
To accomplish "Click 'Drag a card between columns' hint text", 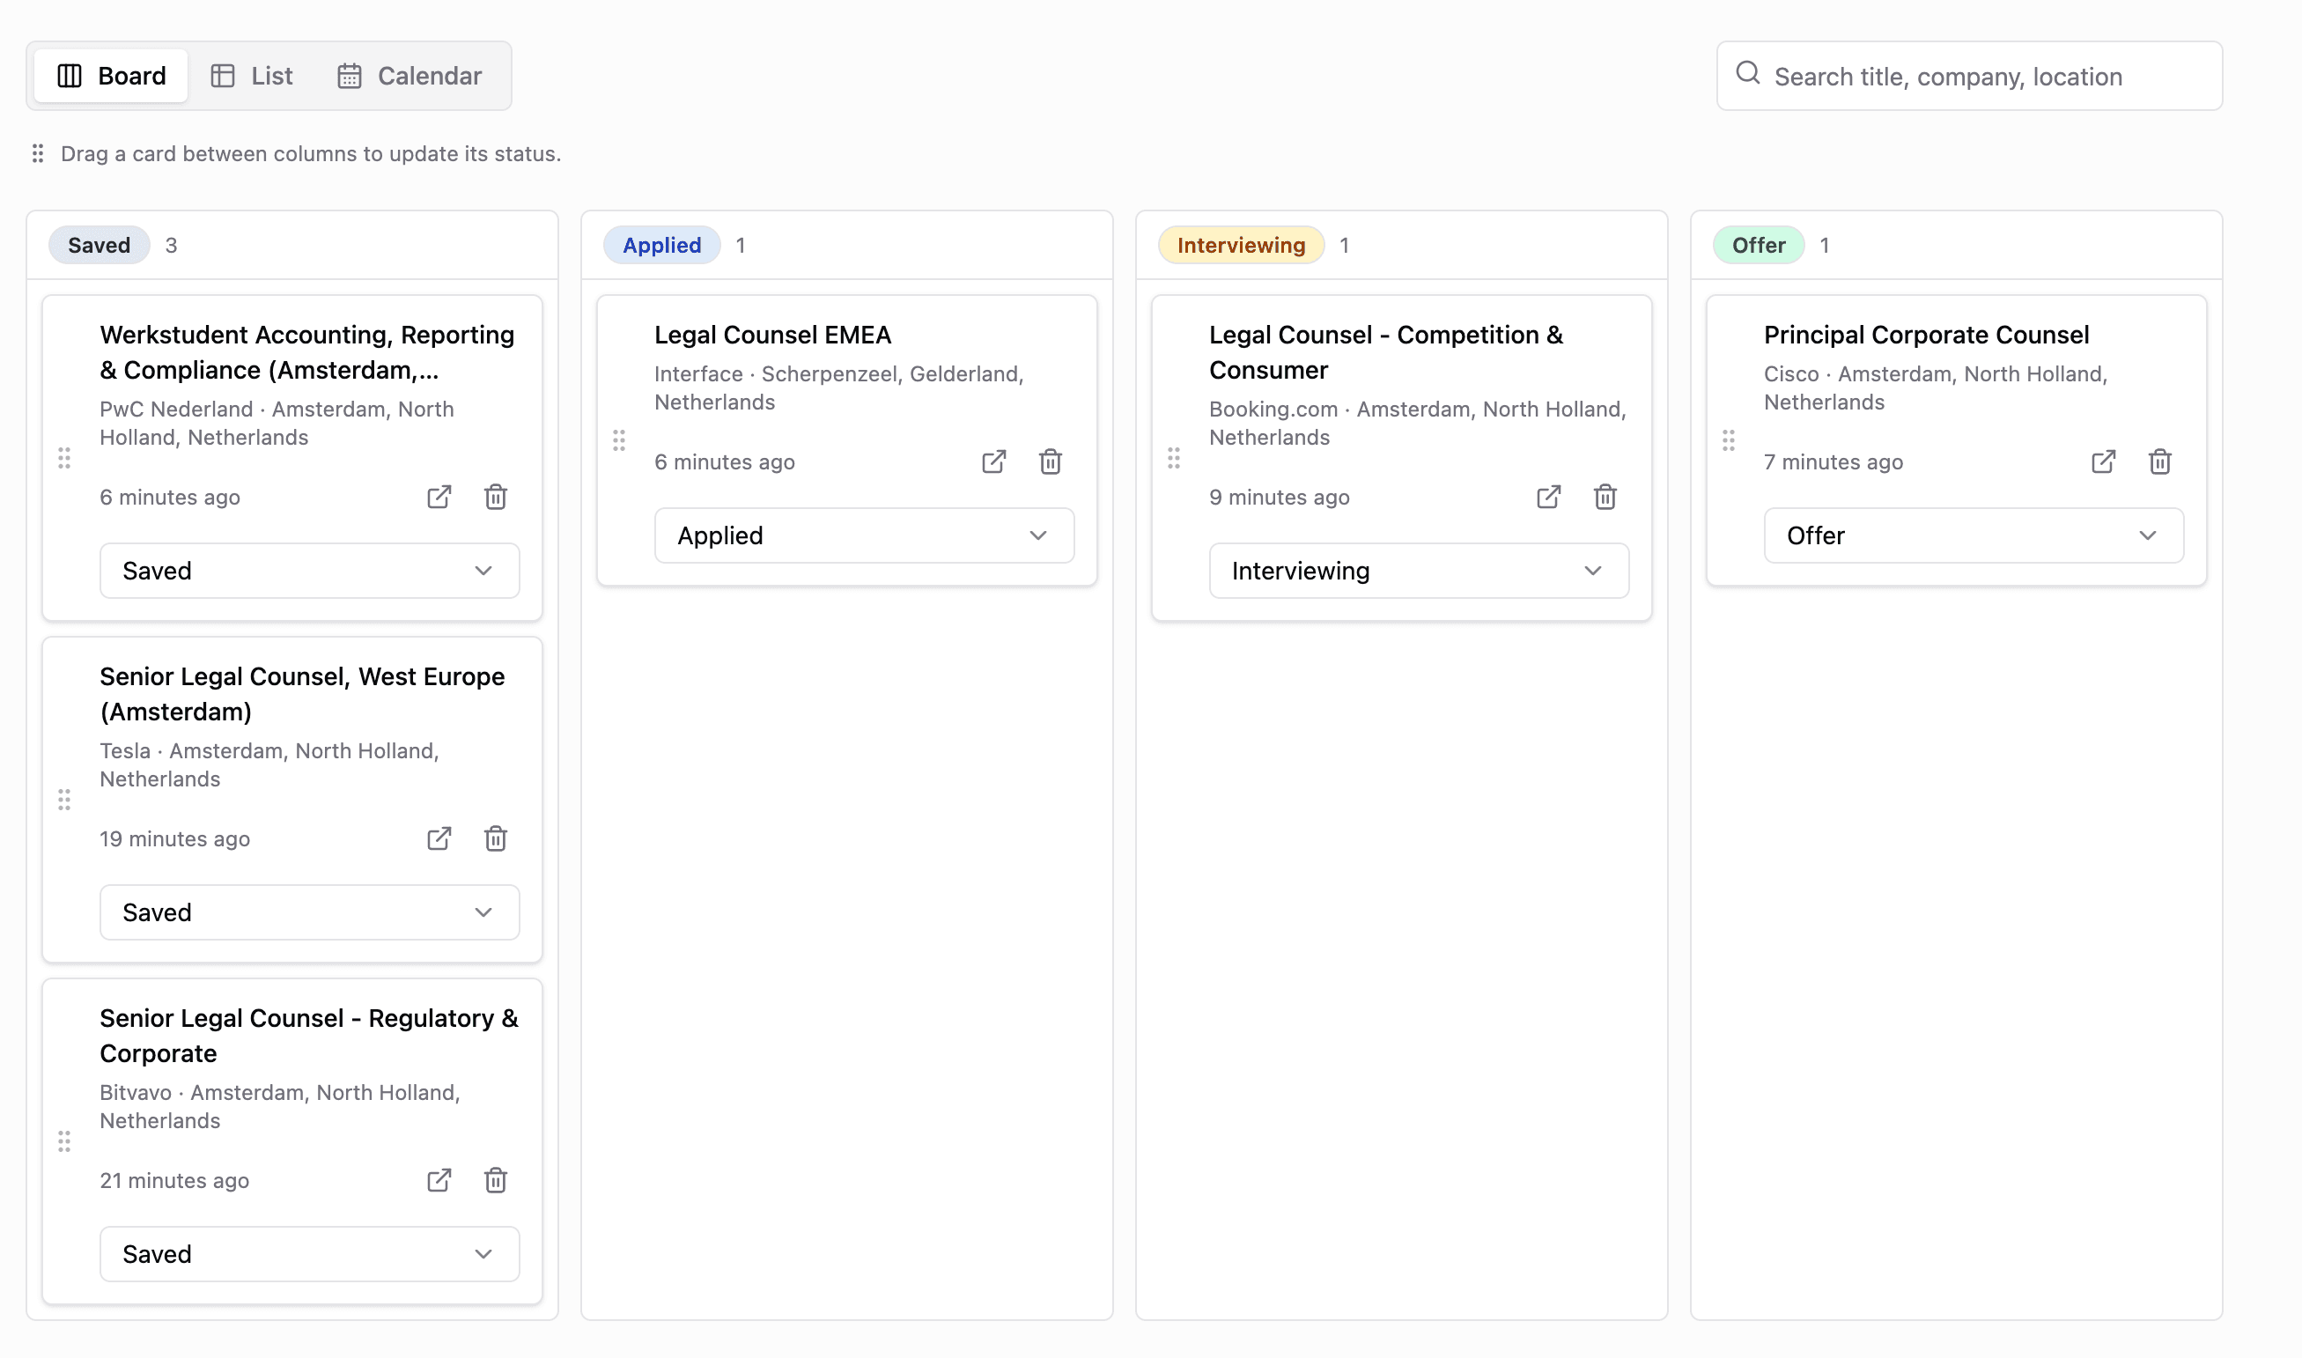I will (310, 154).
